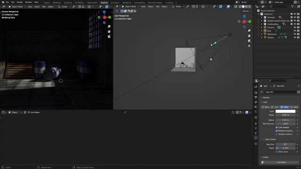This screenshot has width=301, height=169.
Task: Open Window menu
Action: [28, 2]
